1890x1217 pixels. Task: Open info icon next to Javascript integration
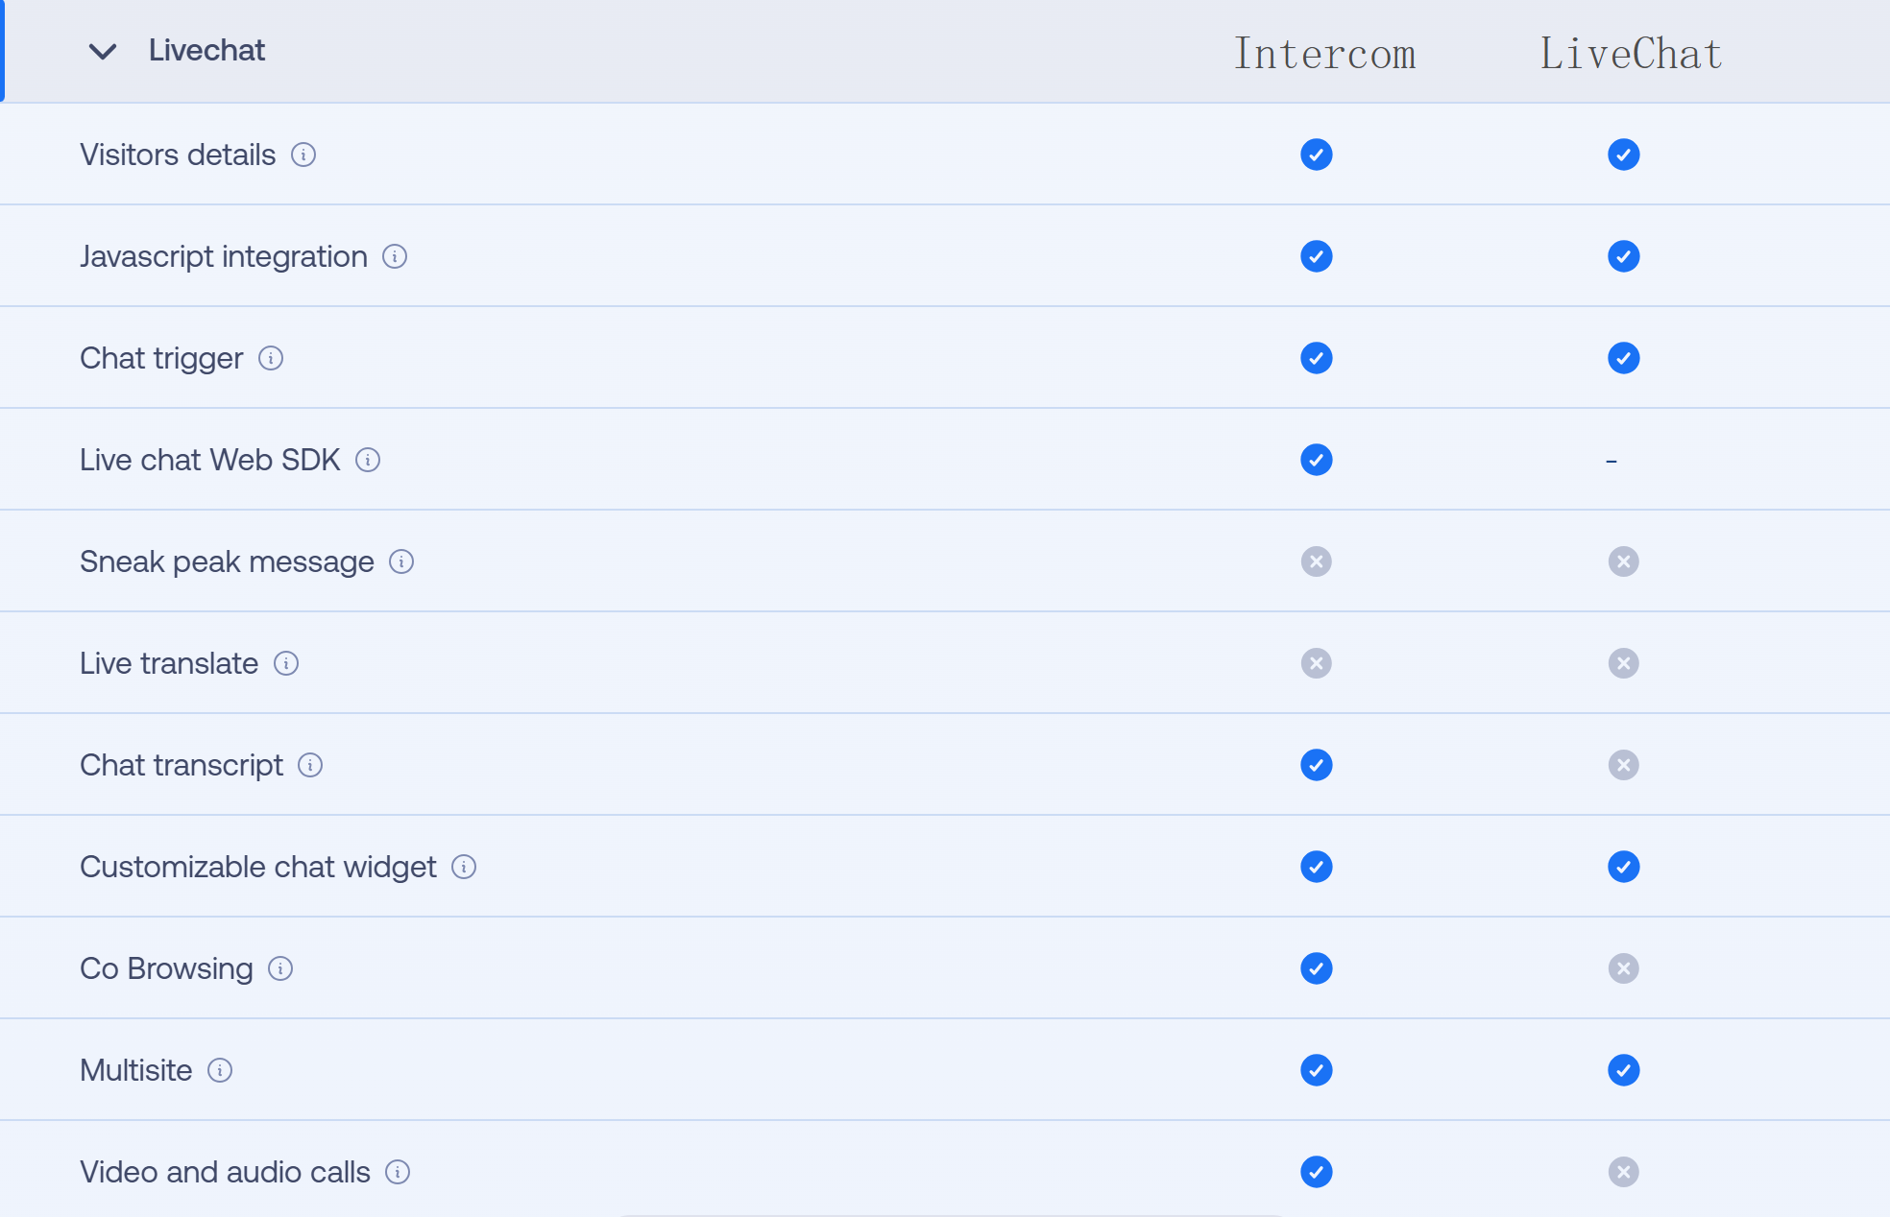point(395,256)
